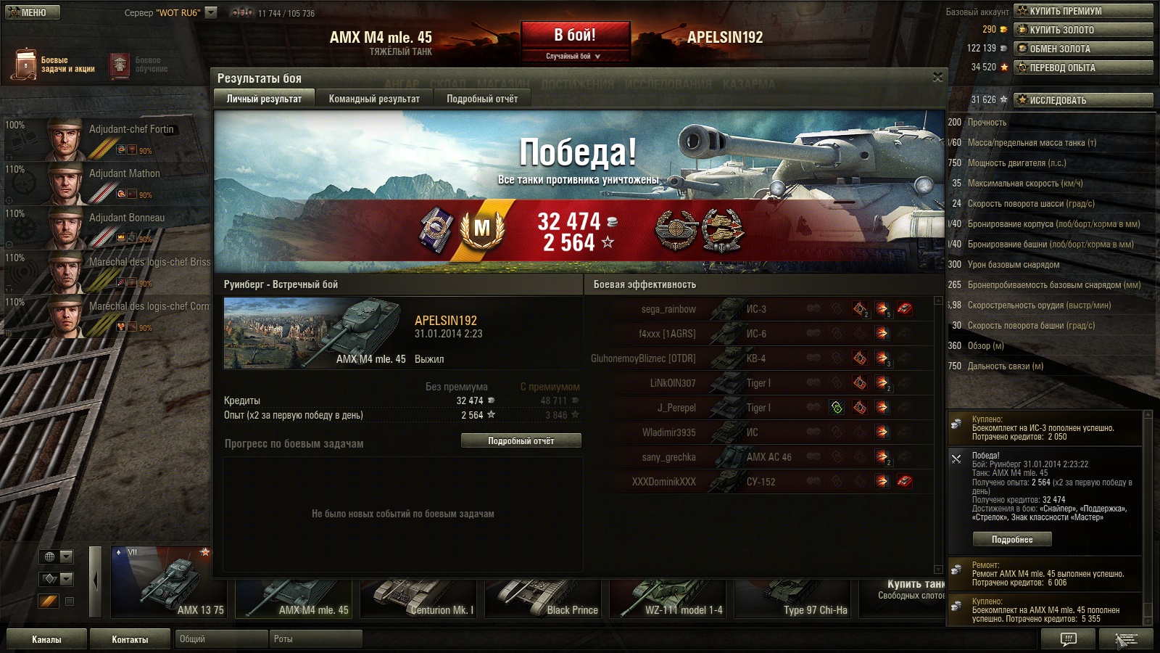This screenshot has width=1160, height=653.
Task: Click the orange stripe elite filter icon
Action: tap(49, 601)
